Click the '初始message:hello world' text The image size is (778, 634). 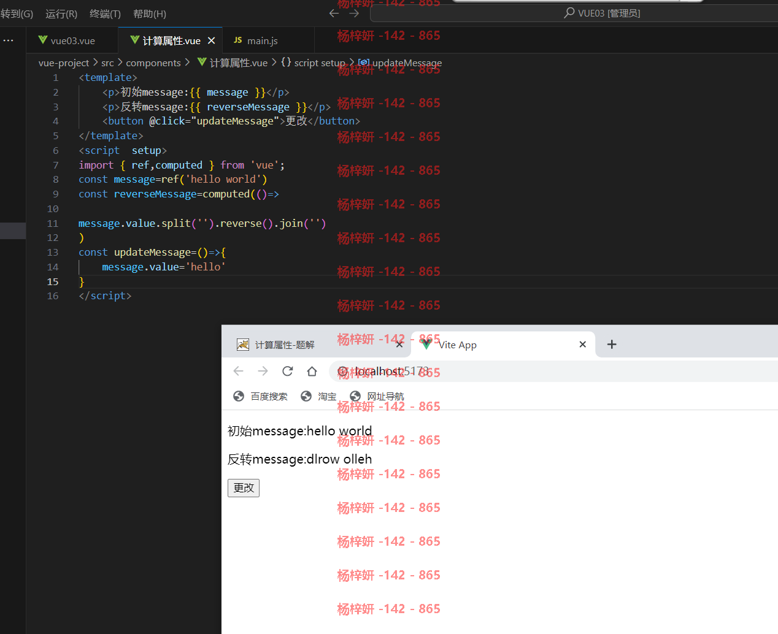tap(300, 431)
